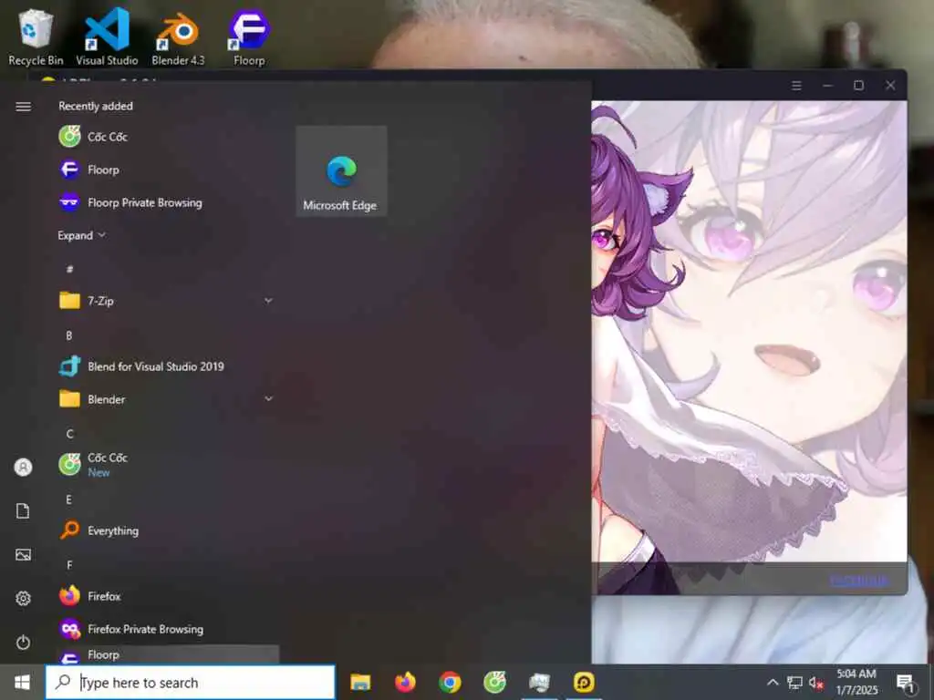
Task: Open Cốc Cốc under Recently added
Action: pos(167,137)
